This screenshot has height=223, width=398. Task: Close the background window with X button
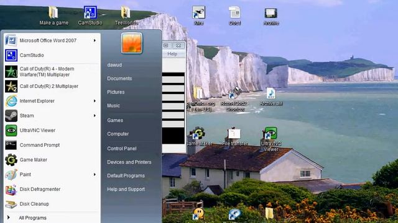point(178,45)
